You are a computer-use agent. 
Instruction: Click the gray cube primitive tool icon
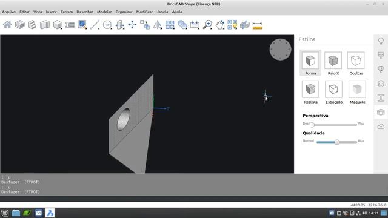pyautogui.click(x=57, y=25)
